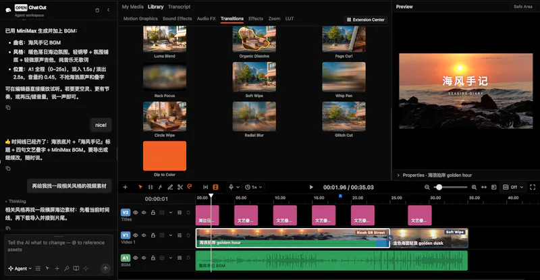Click the book icon in chat input toolbar
The height and width of the screenshot is (280, 540).
click(76, 269)
